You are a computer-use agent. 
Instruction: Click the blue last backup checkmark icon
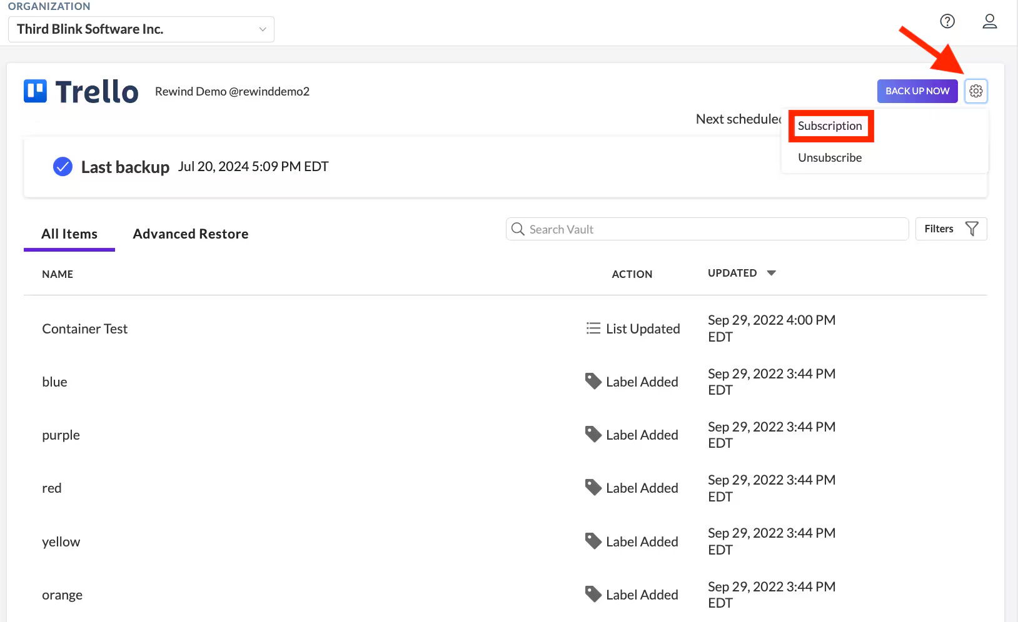click(x=63, y=167)
